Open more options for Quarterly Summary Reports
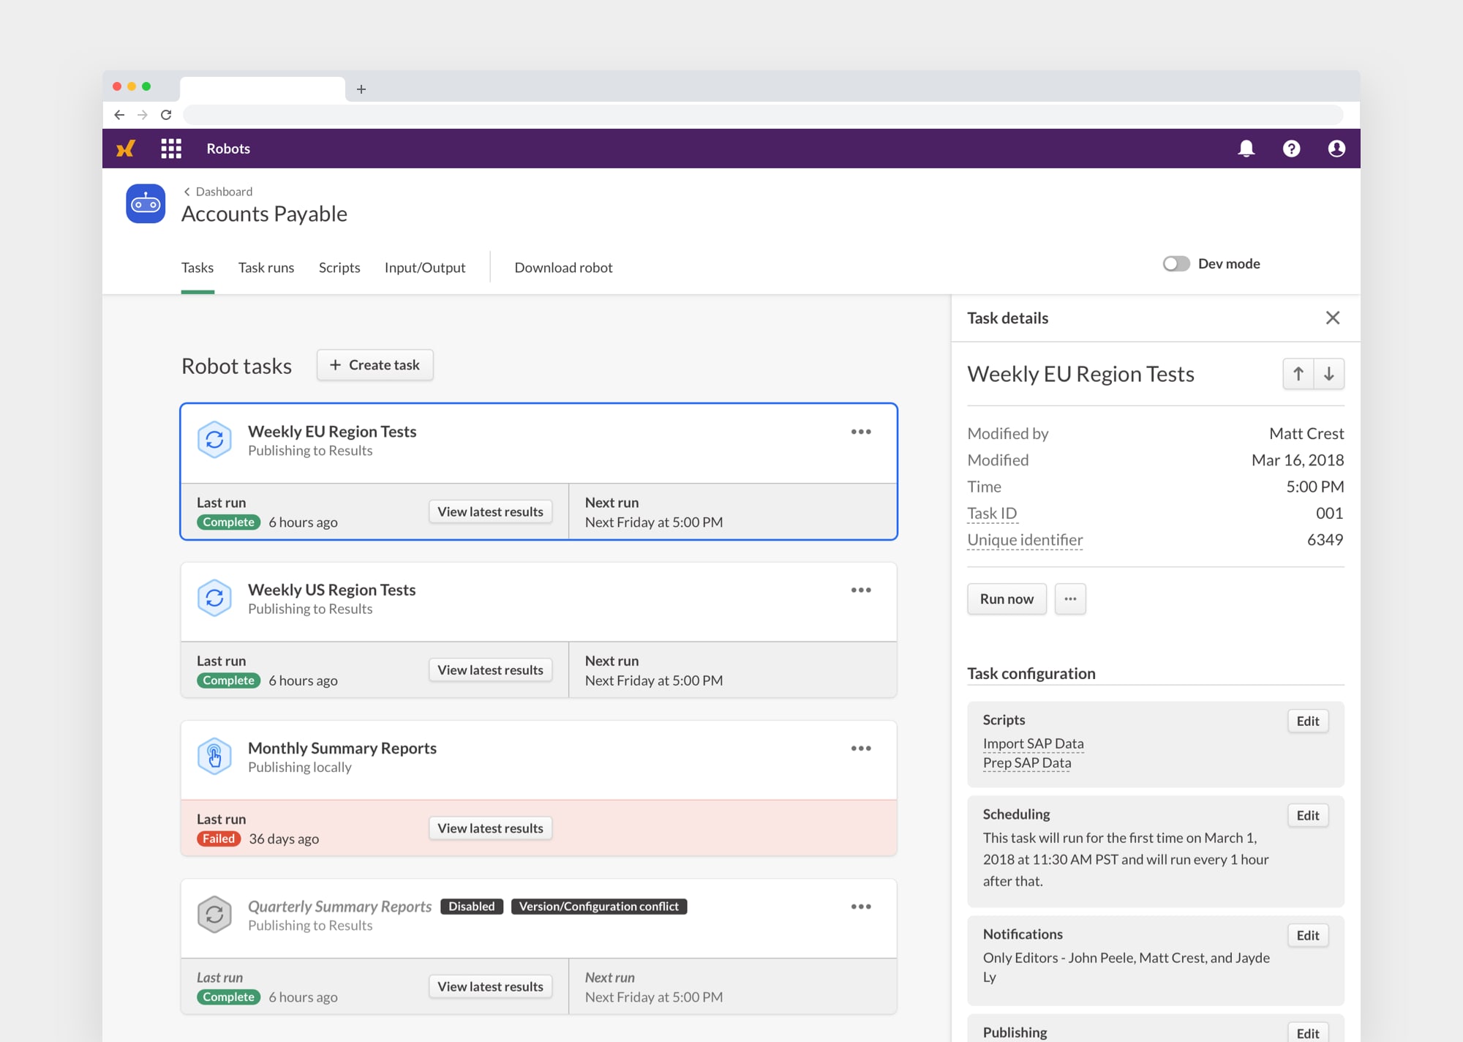Image resolution: width=1463 pixels, height=1042 pixels. 861,907
